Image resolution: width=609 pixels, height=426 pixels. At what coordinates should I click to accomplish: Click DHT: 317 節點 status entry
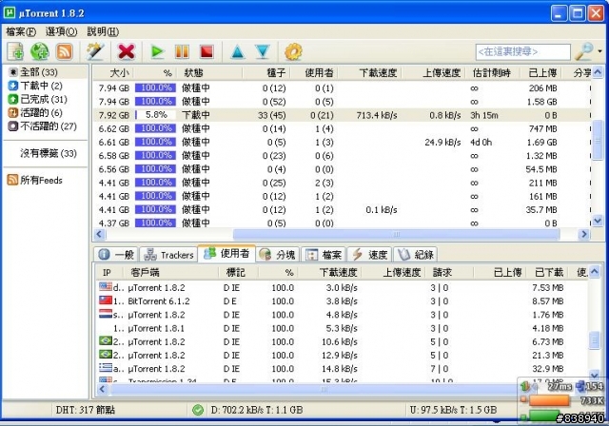click(x=86, y=410)
